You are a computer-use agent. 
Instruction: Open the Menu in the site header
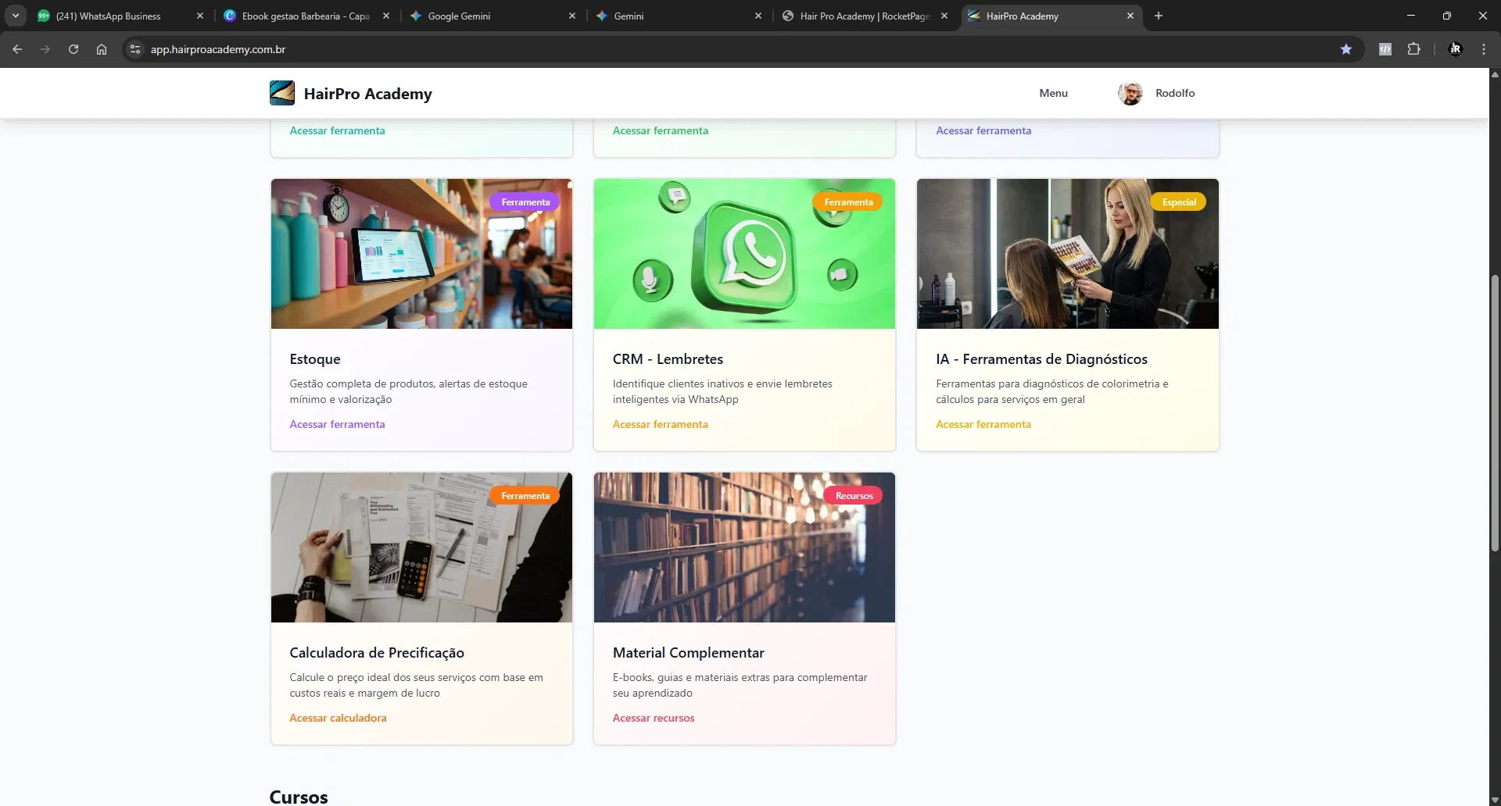[1053, 93]
